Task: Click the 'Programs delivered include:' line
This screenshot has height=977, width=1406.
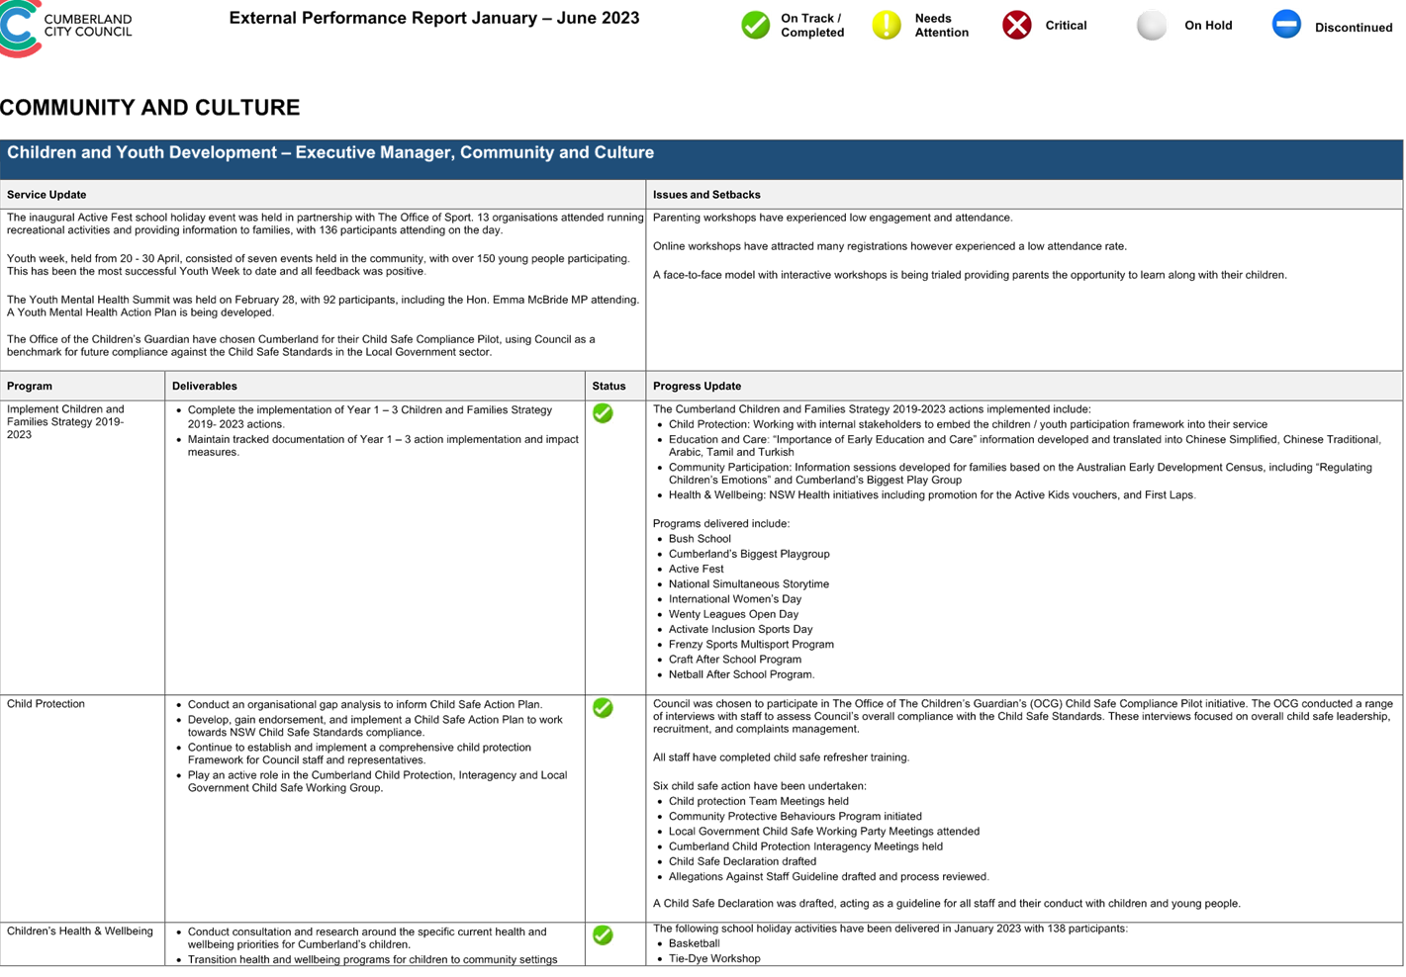Action: click(721, 524)
